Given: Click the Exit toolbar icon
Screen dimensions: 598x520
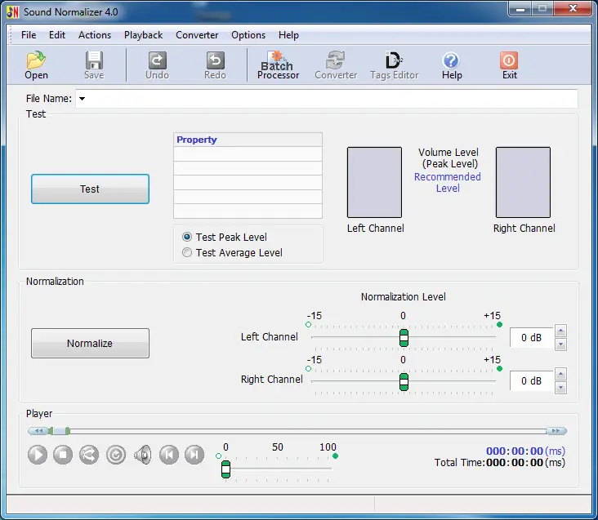Looking at the screenshot, I should point(509,65).
